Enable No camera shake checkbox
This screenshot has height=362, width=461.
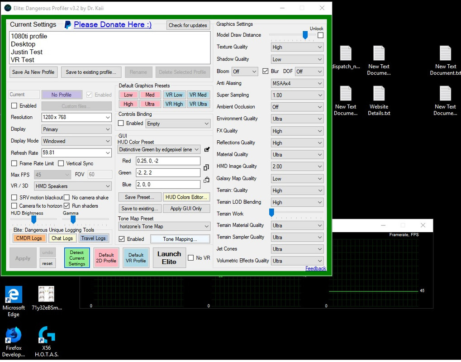tap(67, 197)
